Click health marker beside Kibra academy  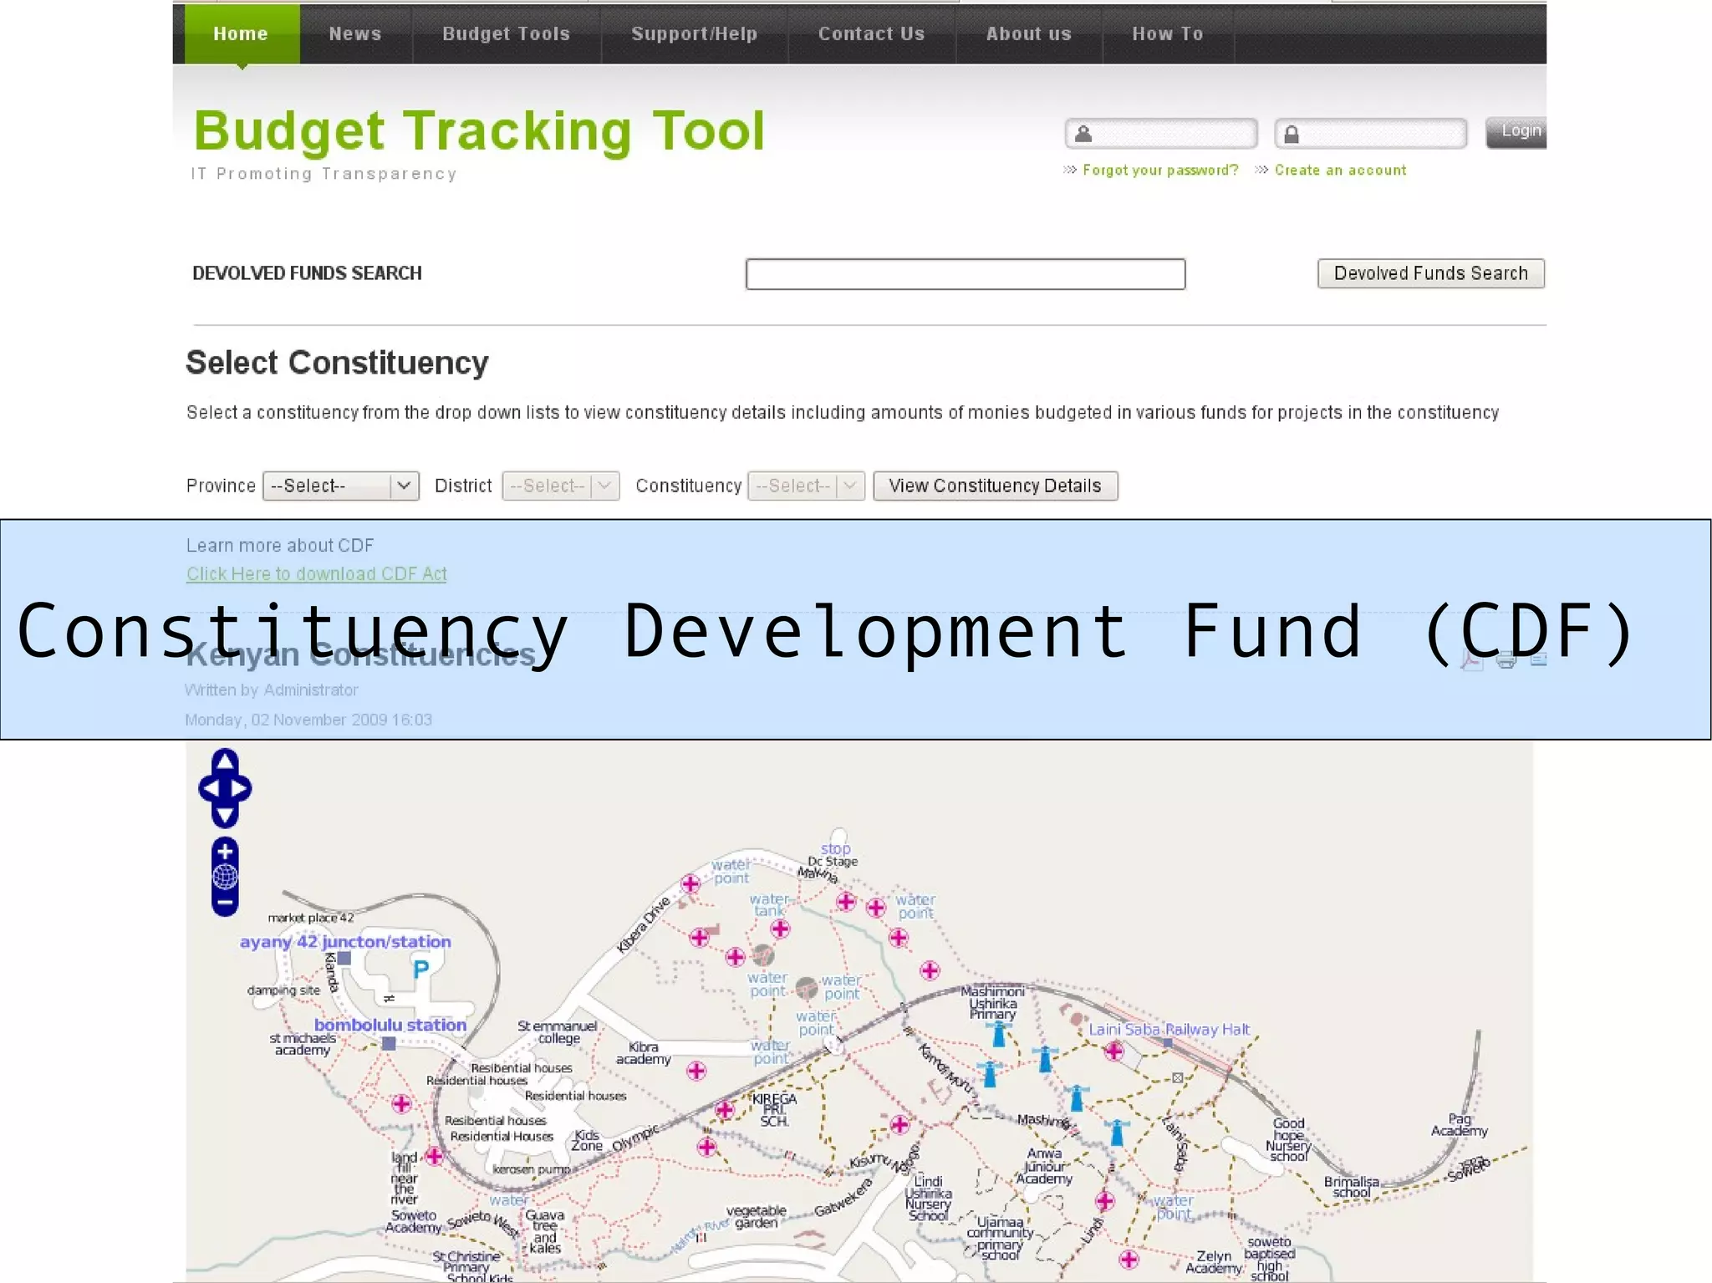[x=696, y=1071]
